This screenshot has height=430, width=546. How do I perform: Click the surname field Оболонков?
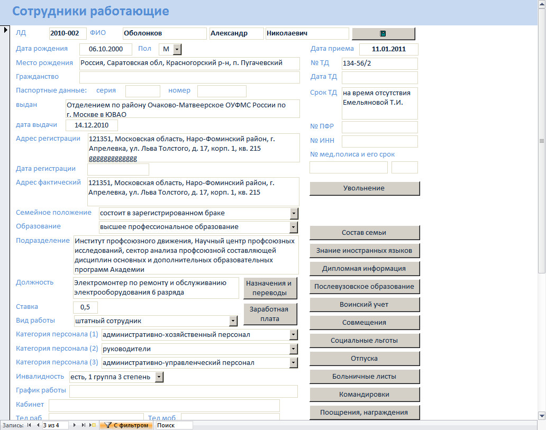[x=165, y=33]
